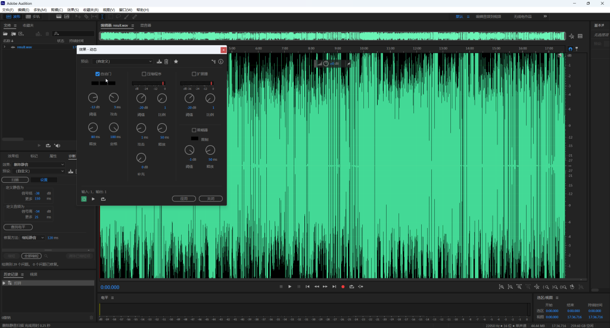This screenshot has width=610, height=328.
Task: Click the 全部缩短 button
Action: coord(31,256)
